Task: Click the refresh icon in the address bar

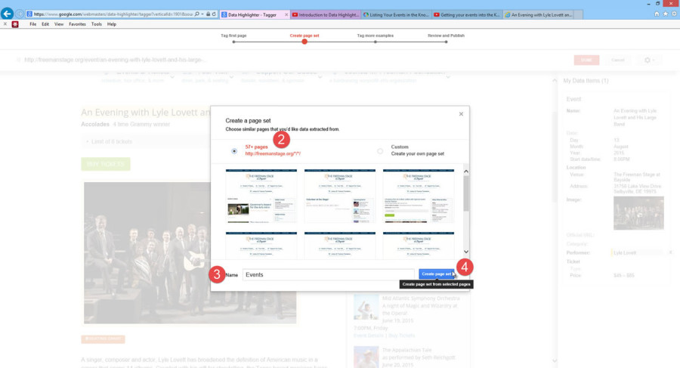Action: tap(214, 14)
